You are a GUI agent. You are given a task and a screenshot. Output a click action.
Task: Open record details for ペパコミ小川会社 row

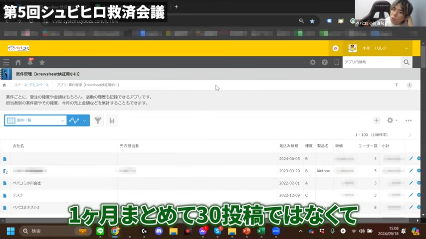point(4,183)
